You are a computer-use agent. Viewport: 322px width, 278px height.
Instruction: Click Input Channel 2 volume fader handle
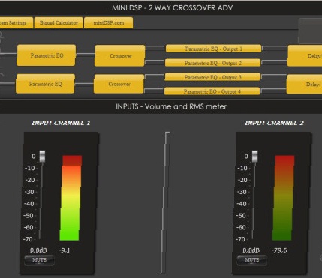[254, 157]
